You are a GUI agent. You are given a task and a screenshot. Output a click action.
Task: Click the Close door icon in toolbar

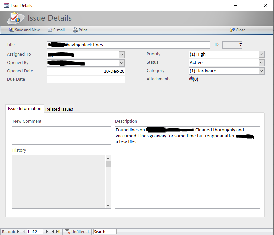(x=232, y=30)
